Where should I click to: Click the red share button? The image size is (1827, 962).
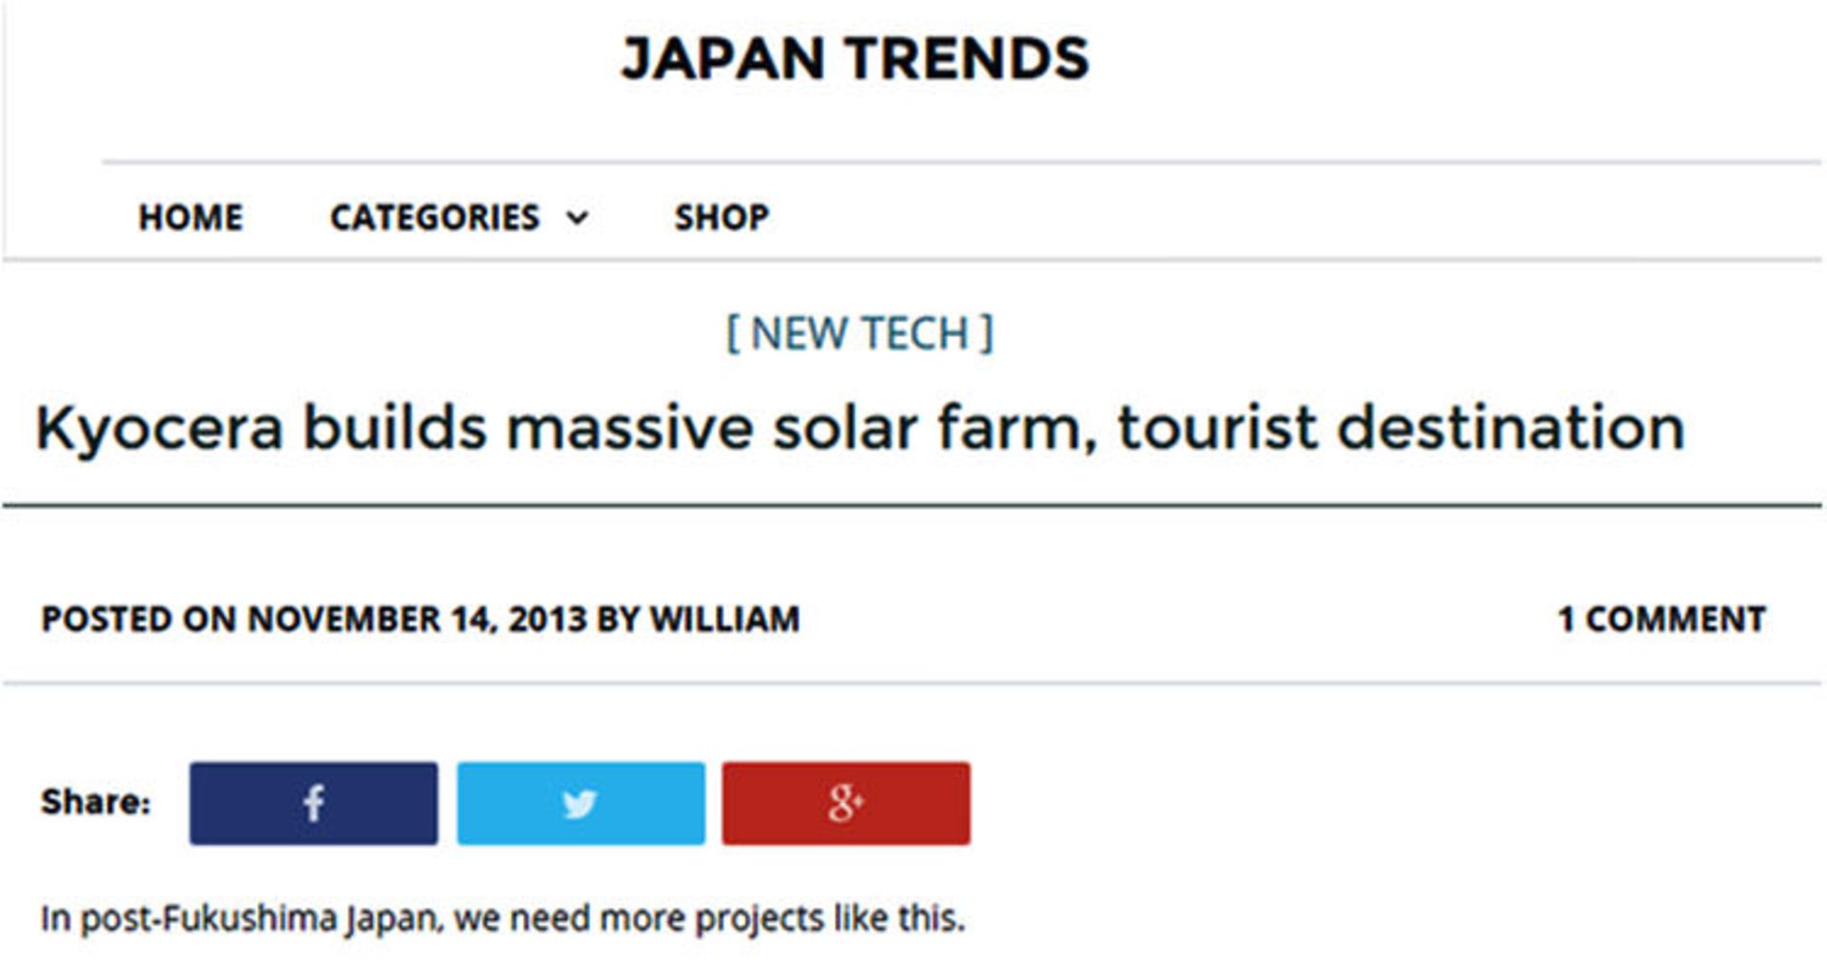click(x=846, y=803)
